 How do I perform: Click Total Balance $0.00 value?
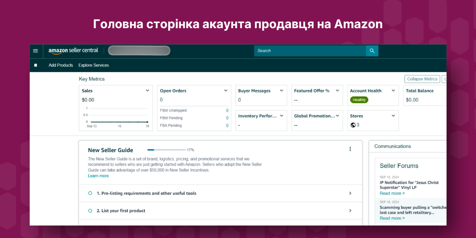click(x=412, y=100)
